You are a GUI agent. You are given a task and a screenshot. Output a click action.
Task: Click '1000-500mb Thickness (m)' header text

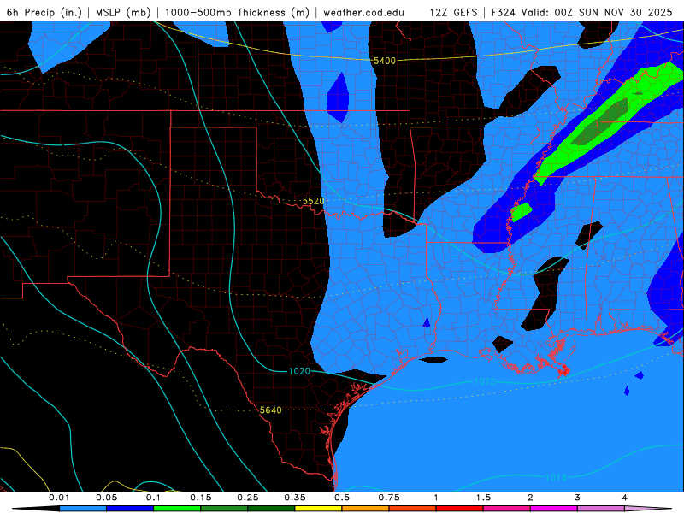[237, 12]
